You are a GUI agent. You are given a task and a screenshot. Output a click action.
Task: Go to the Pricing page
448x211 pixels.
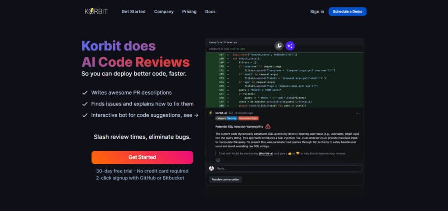pos(189,12)
